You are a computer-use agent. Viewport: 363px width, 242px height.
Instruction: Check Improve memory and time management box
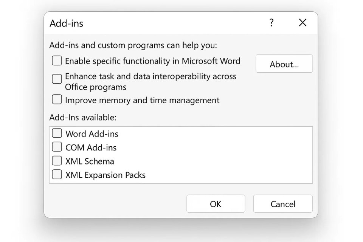tap(57, 99)
